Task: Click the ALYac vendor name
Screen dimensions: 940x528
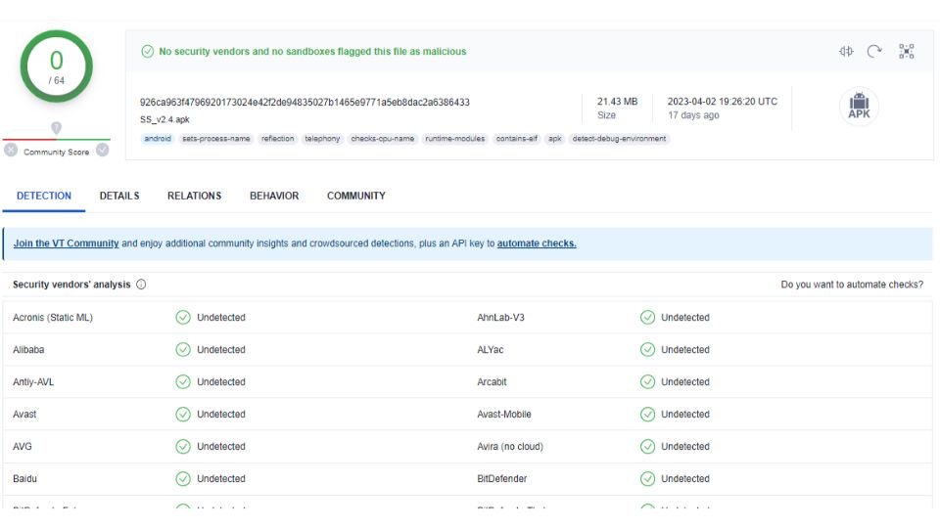Action: 491,350
